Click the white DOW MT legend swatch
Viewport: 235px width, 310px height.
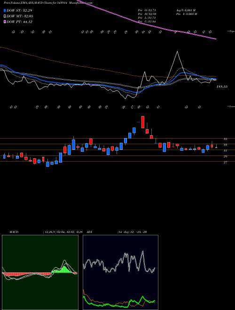5,16
